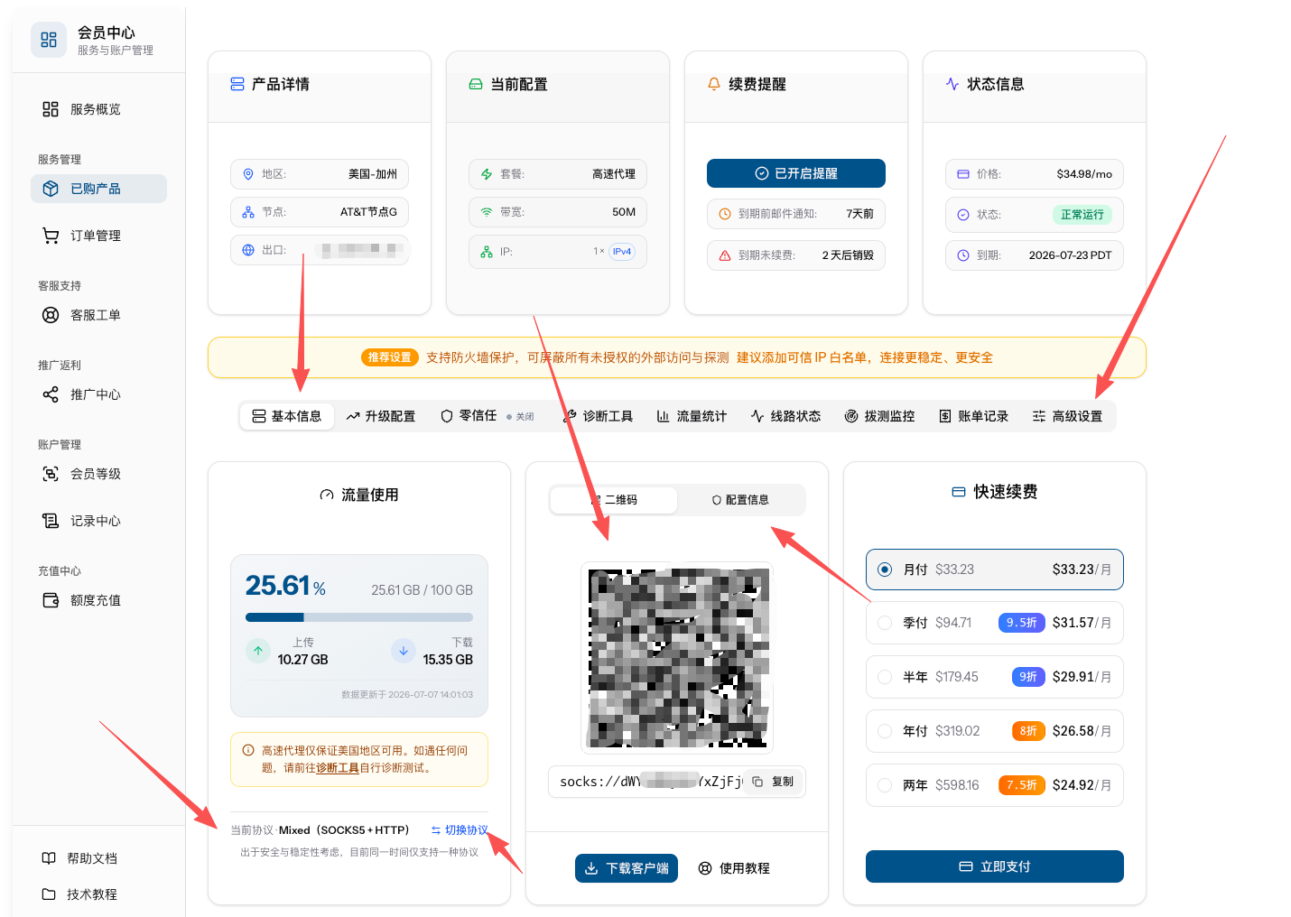Image resolution: width=1291 pixels, height=917 pixels.
Task: Click the 订单管理 shopping cart icon
Action: click(x=51, y=236)
